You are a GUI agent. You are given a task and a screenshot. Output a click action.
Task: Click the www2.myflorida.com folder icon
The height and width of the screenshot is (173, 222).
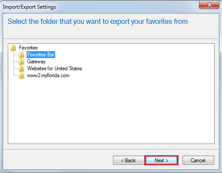coord(22,75)
